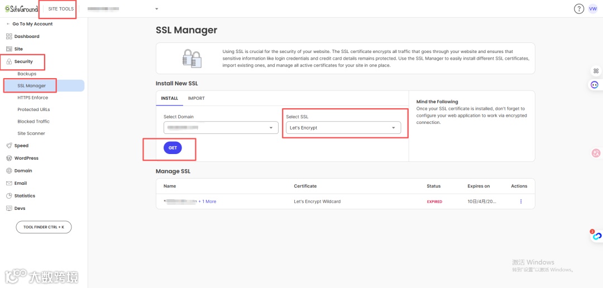
Task: Expand the Domain menu section
Action: (23, 171)
